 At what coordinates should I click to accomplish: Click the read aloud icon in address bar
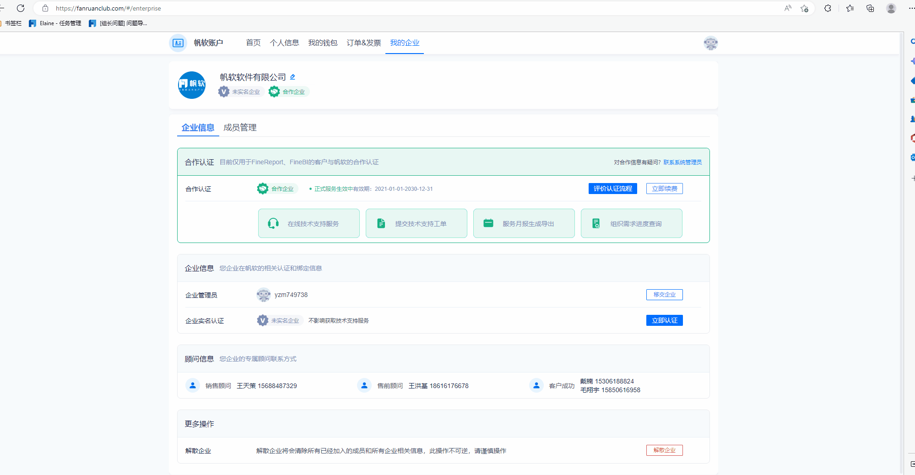coord(788,8)
